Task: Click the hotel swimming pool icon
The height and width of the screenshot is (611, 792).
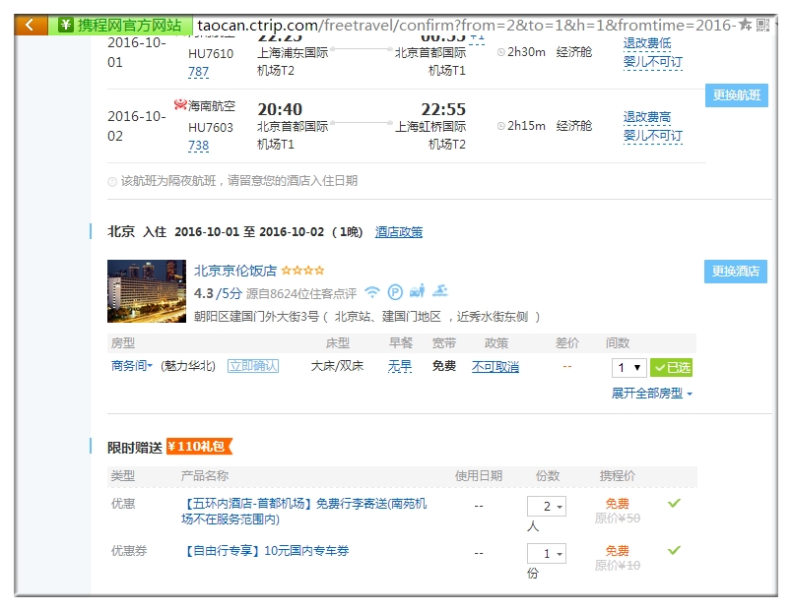Action: pyautogui.click(x=440, y=290)
